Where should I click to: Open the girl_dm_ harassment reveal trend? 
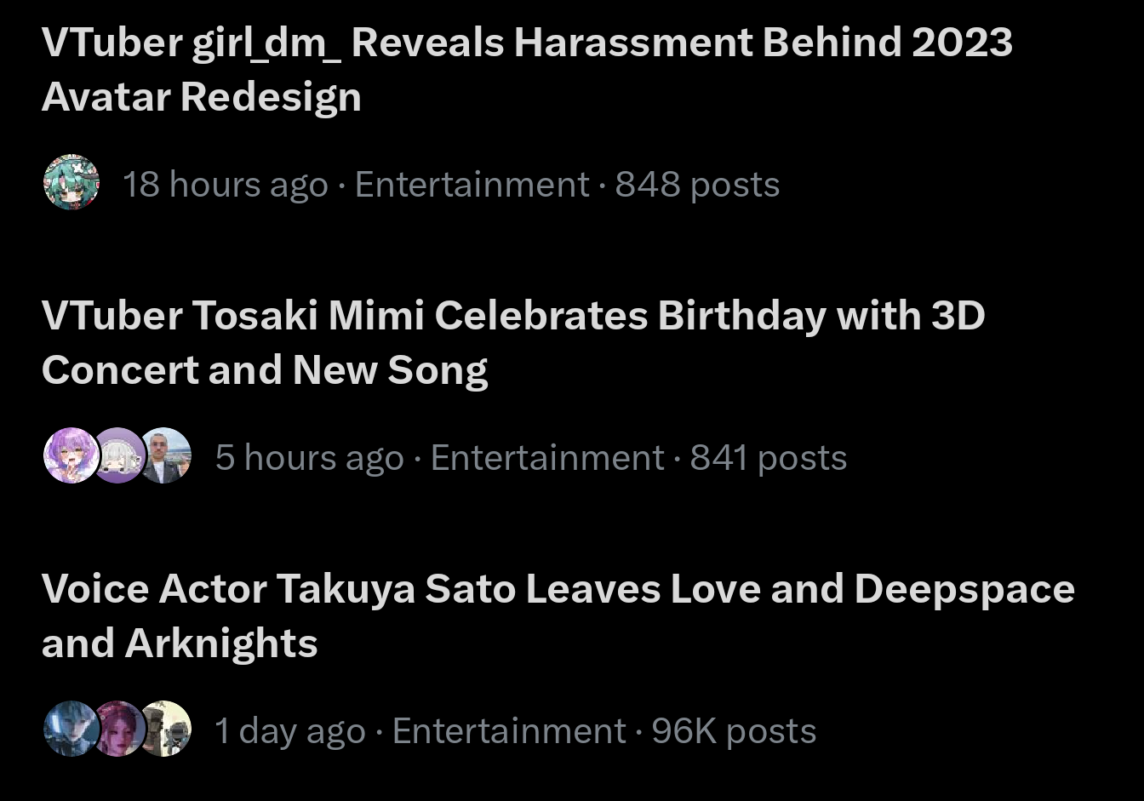[526, 43]
